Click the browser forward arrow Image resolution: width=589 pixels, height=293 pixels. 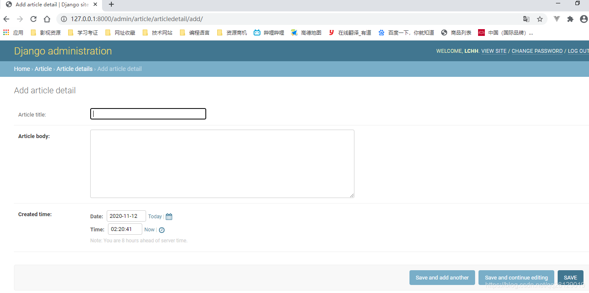20,19
